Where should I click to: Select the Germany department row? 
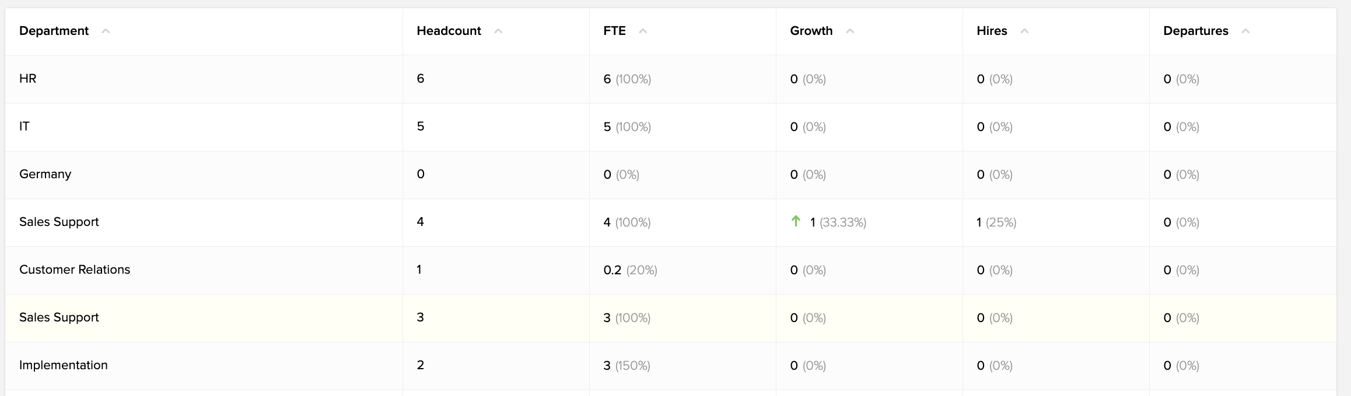click(671, 175)
